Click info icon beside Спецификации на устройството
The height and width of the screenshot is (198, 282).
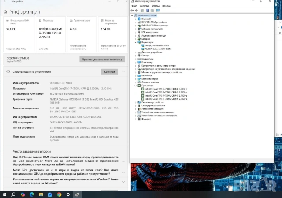8,71
